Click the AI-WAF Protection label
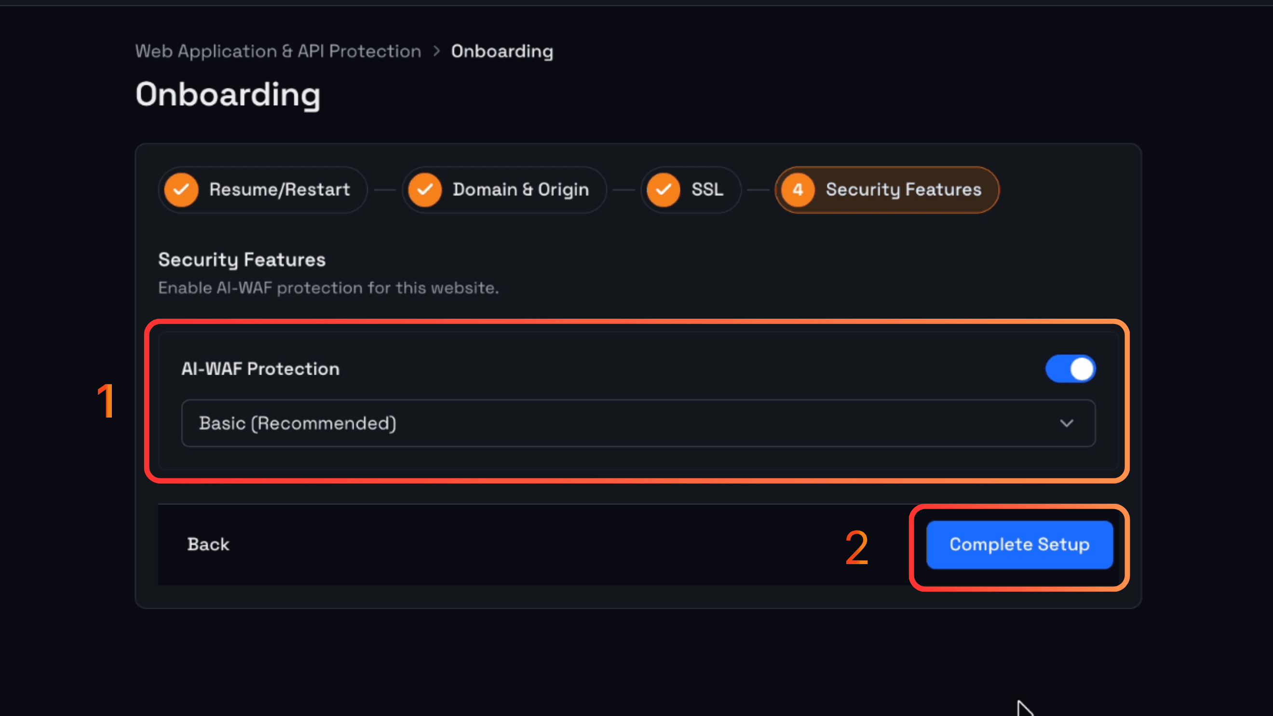This screenshot has height=716, width=1273. tap(260, 369)
